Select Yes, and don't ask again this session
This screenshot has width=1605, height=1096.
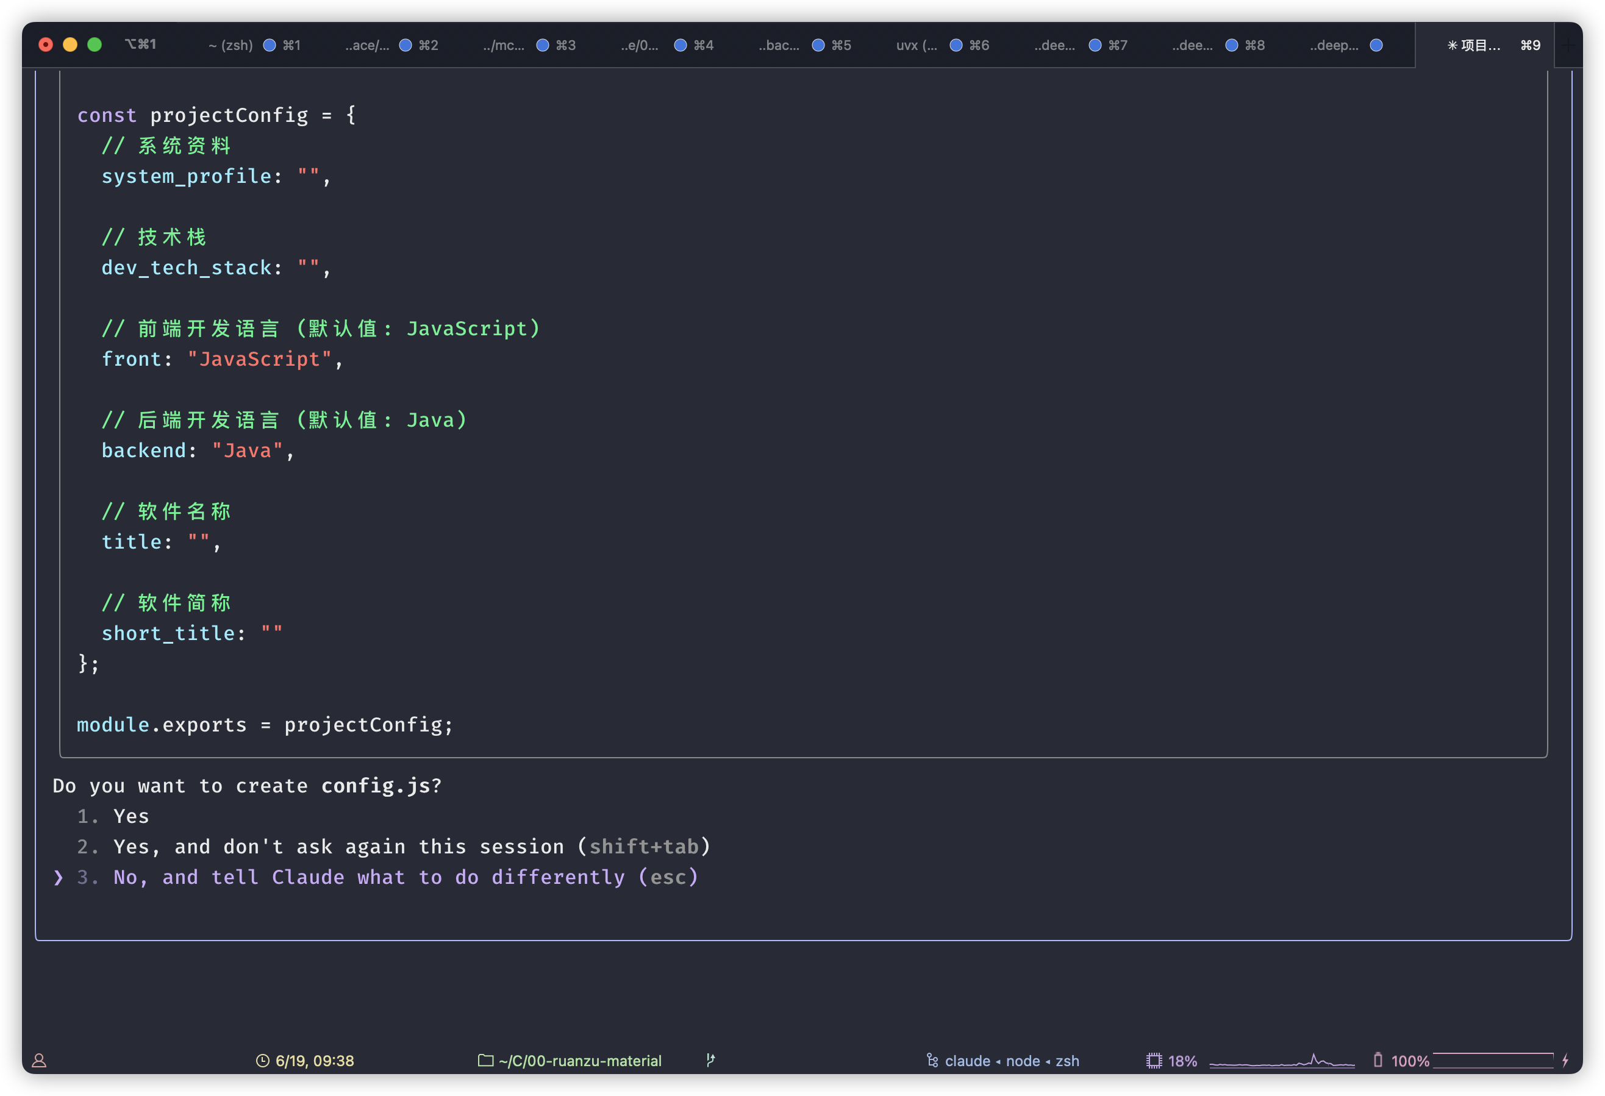[411, 847]
